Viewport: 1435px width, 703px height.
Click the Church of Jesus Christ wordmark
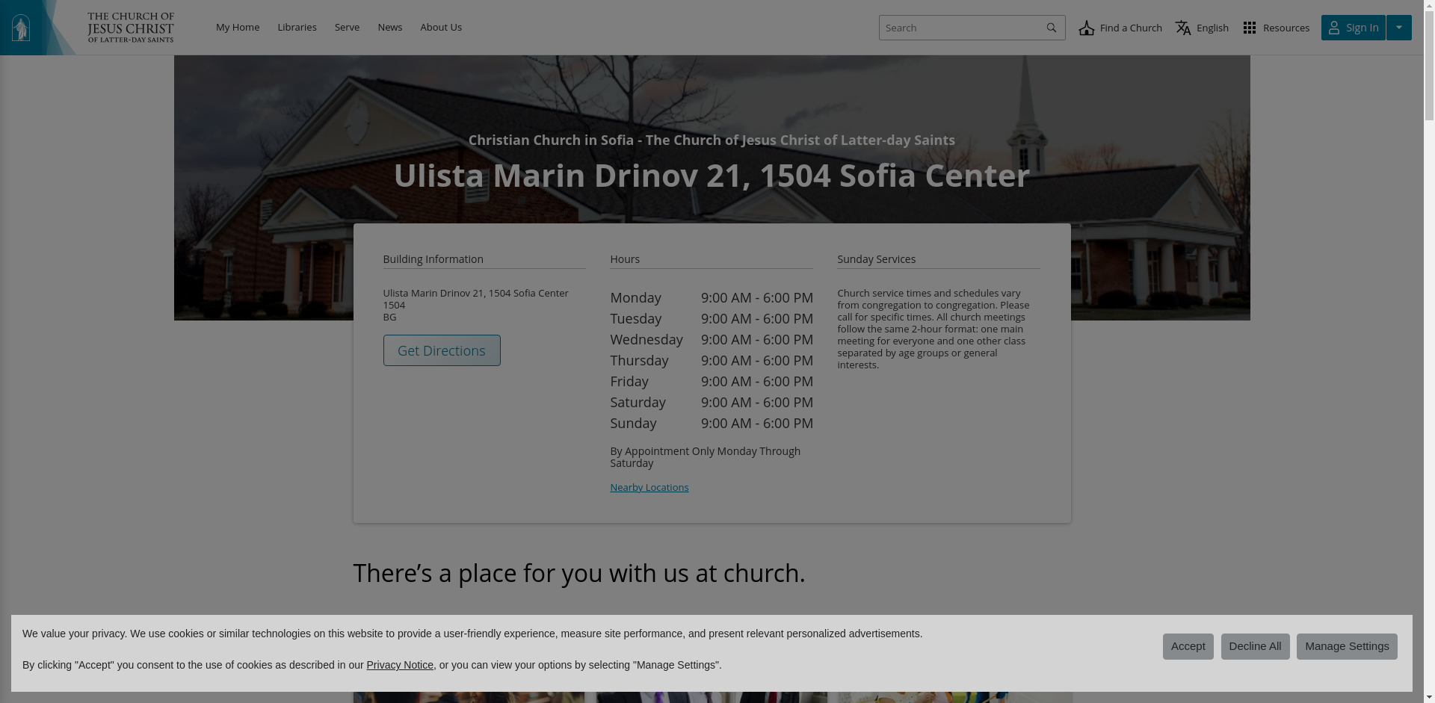[131, 28]
